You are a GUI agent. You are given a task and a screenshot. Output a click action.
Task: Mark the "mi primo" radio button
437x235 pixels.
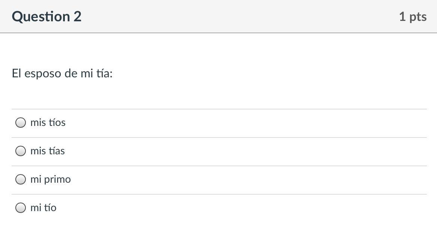point(21,179)
